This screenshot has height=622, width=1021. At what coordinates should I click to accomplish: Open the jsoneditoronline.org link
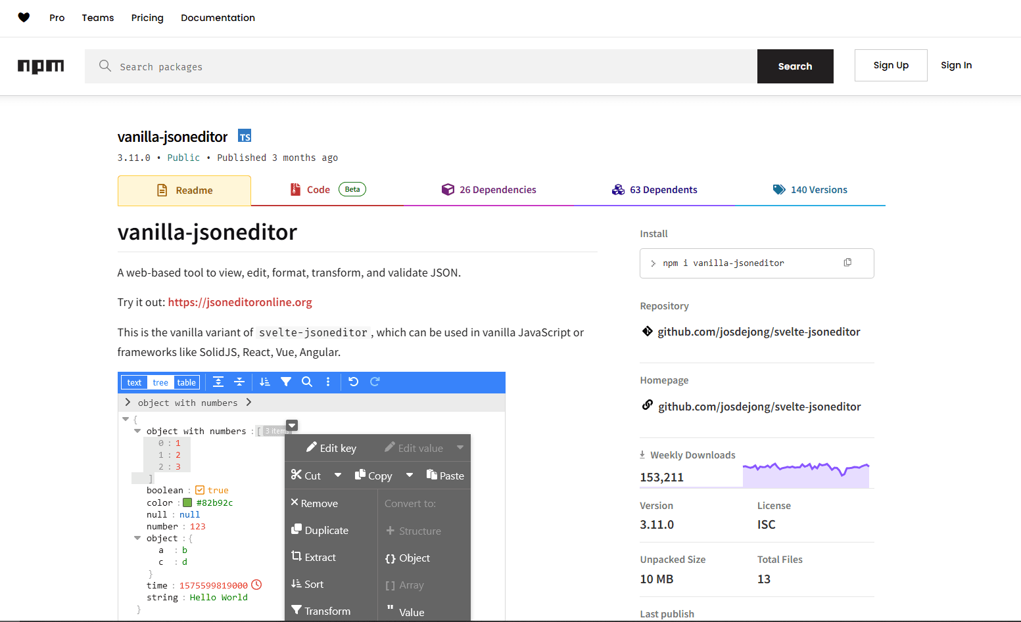(x=239, y=301)
